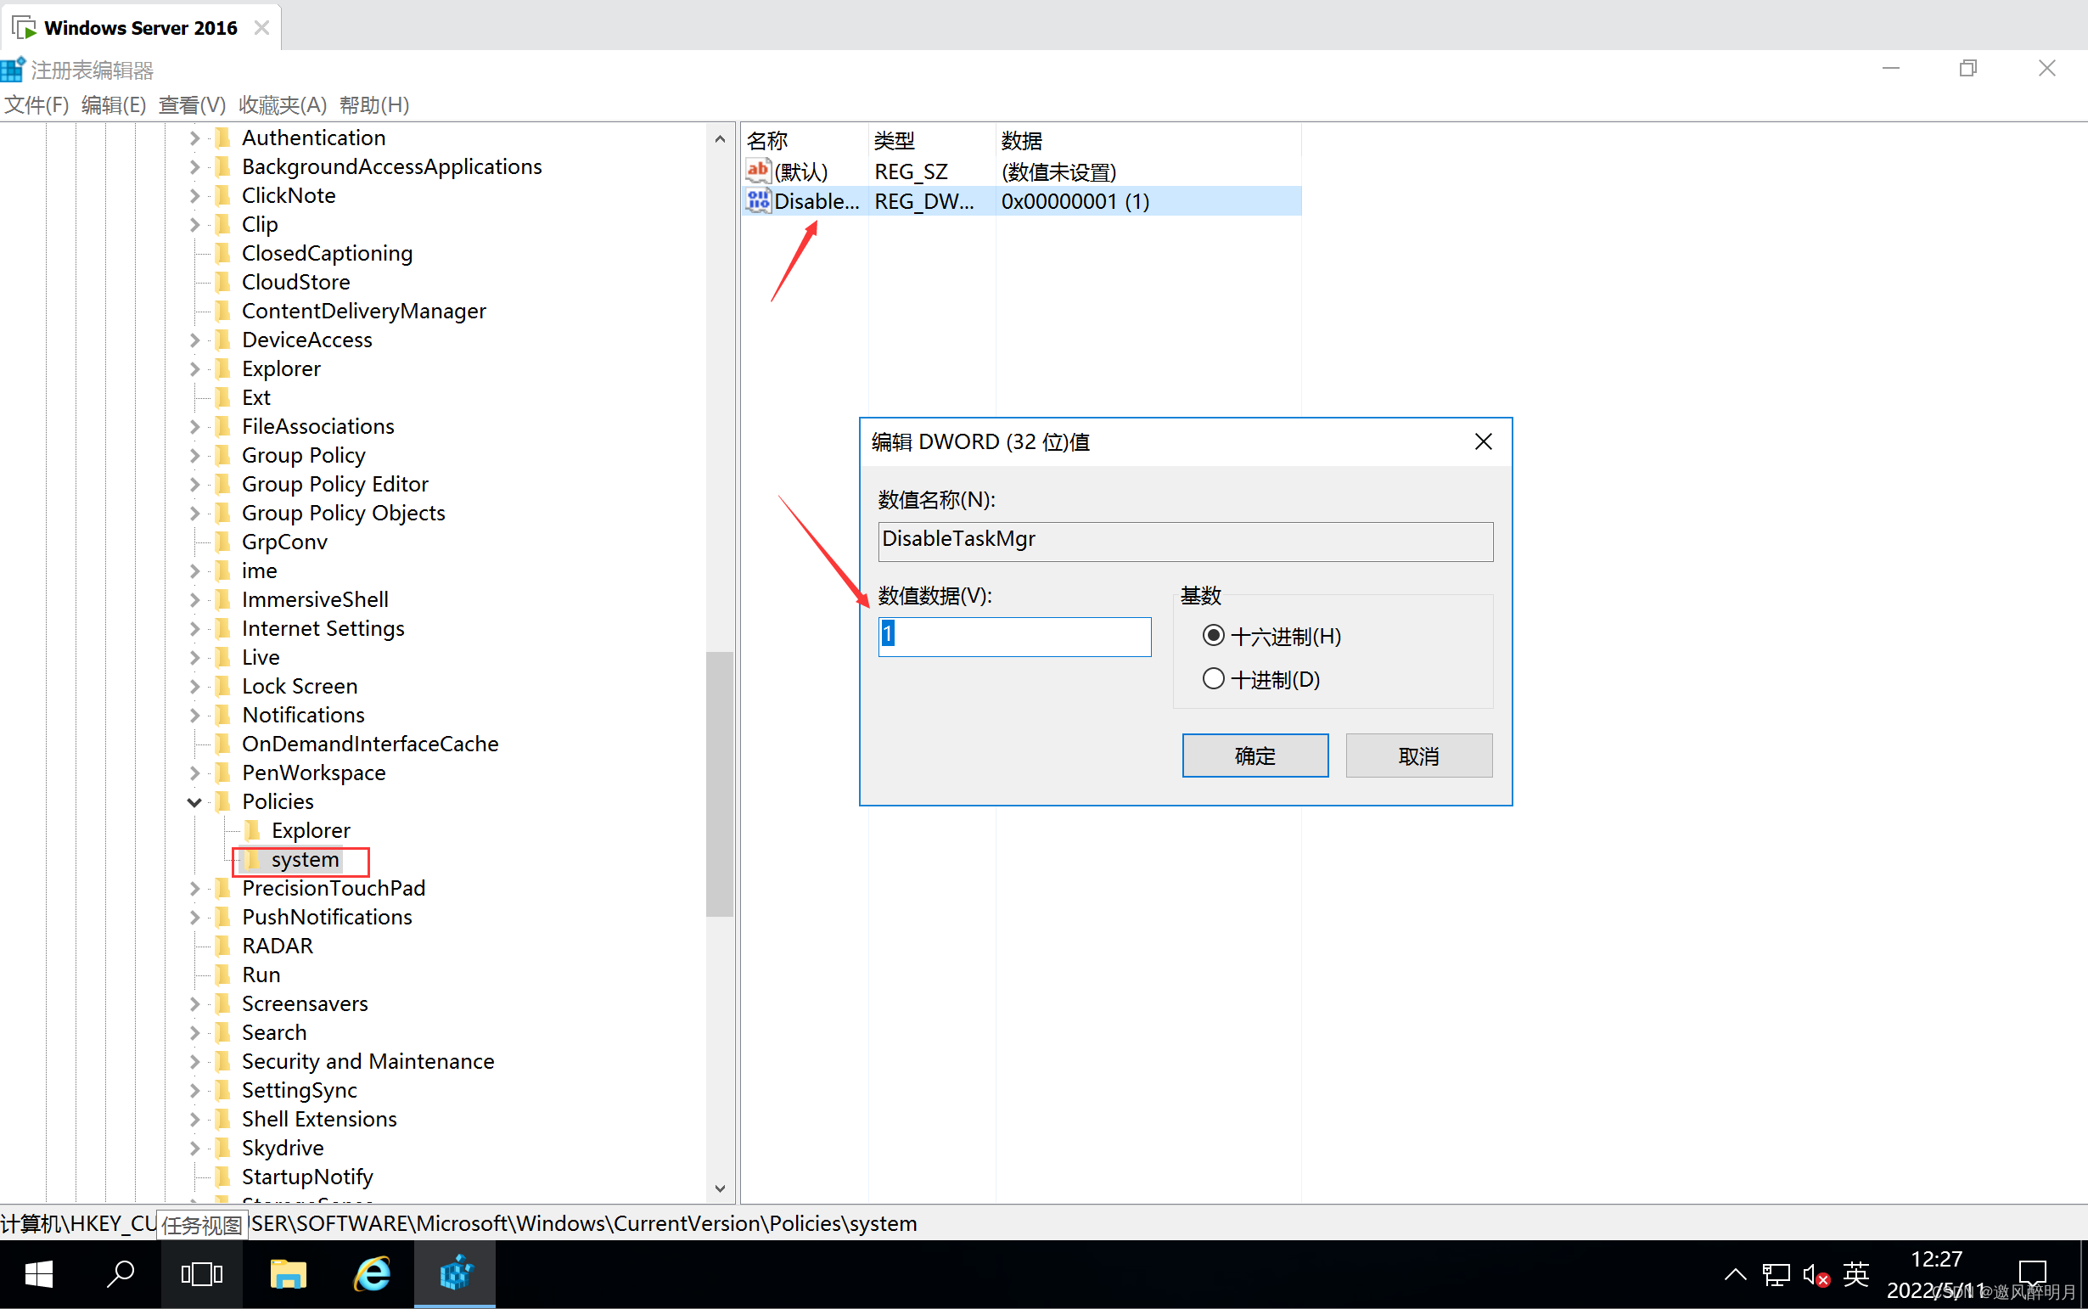Select the RADAR tree item
Image resolution: width=2088 pixels, height=1309 pixels.
(x=277, y=947)
